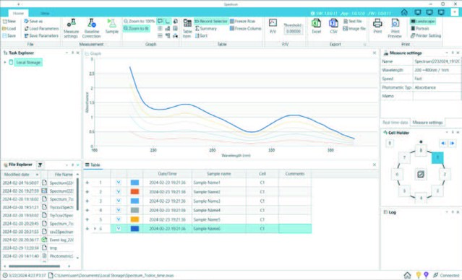Expand table row 5 with plus
Viewport: 462px width, 280px height.
[x=87, y=219]
